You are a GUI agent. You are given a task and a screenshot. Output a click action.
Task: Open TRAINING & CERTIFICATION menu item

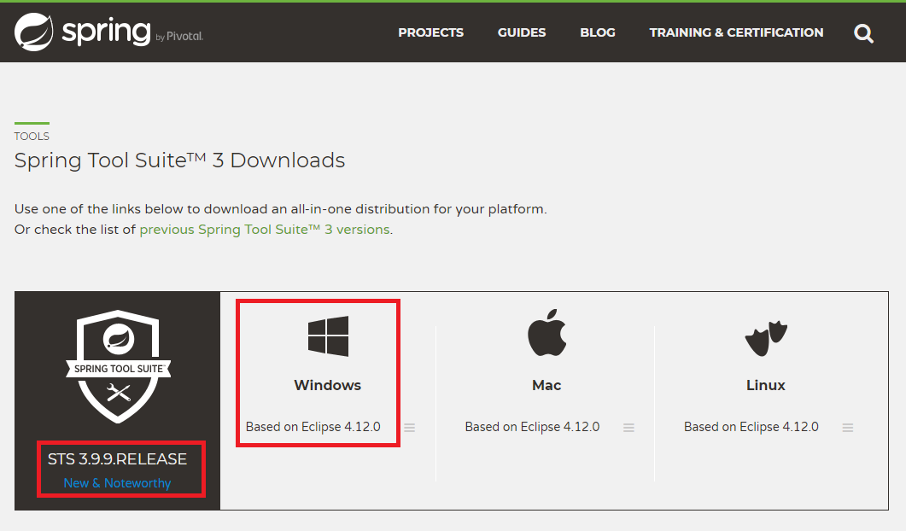736,32
